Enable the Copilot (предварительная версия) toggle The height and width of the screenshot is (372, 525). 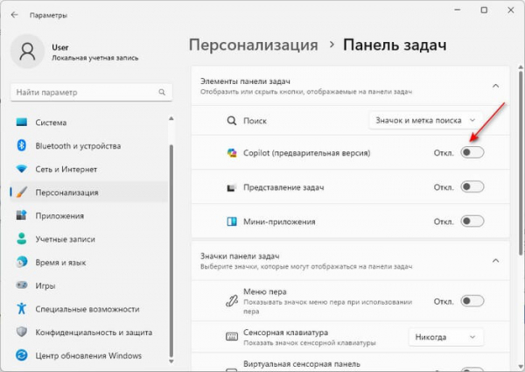pos(472,152)
